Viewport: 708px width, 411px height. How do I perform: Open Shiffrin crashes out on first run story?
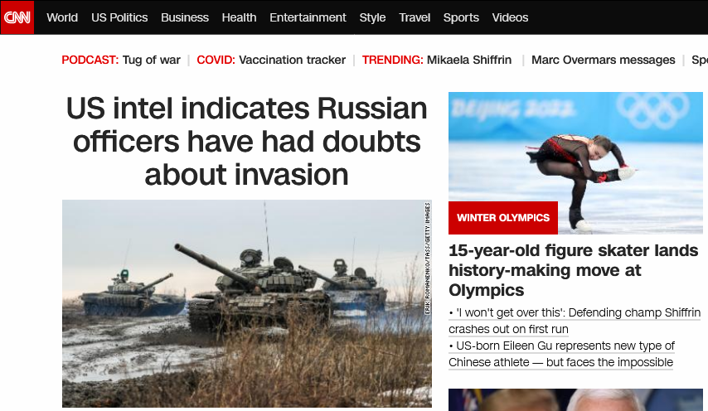tap(575, 321)
